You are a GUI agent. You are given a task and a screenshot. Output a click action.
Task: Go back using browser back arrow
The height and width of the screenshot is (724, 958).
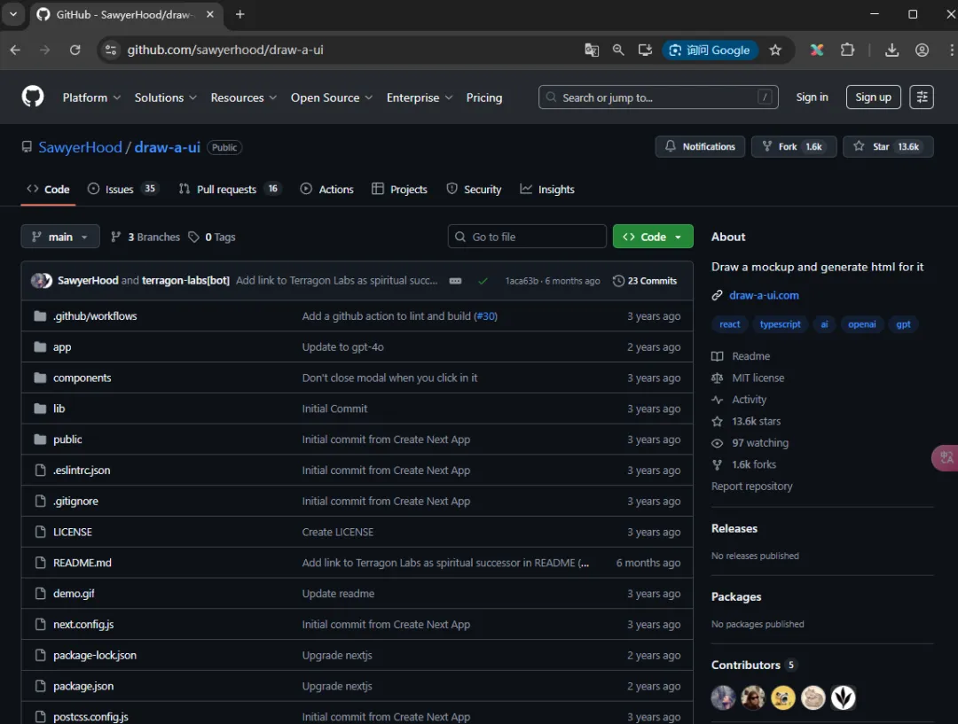tap(15, 50)
